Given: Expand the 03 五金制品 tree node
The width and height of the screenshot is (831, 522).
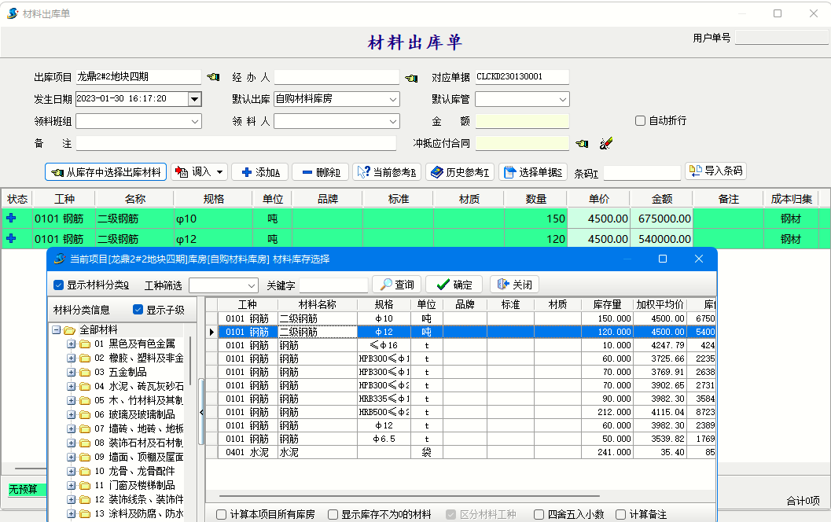Looking at the screenshot, I should 72,372.
